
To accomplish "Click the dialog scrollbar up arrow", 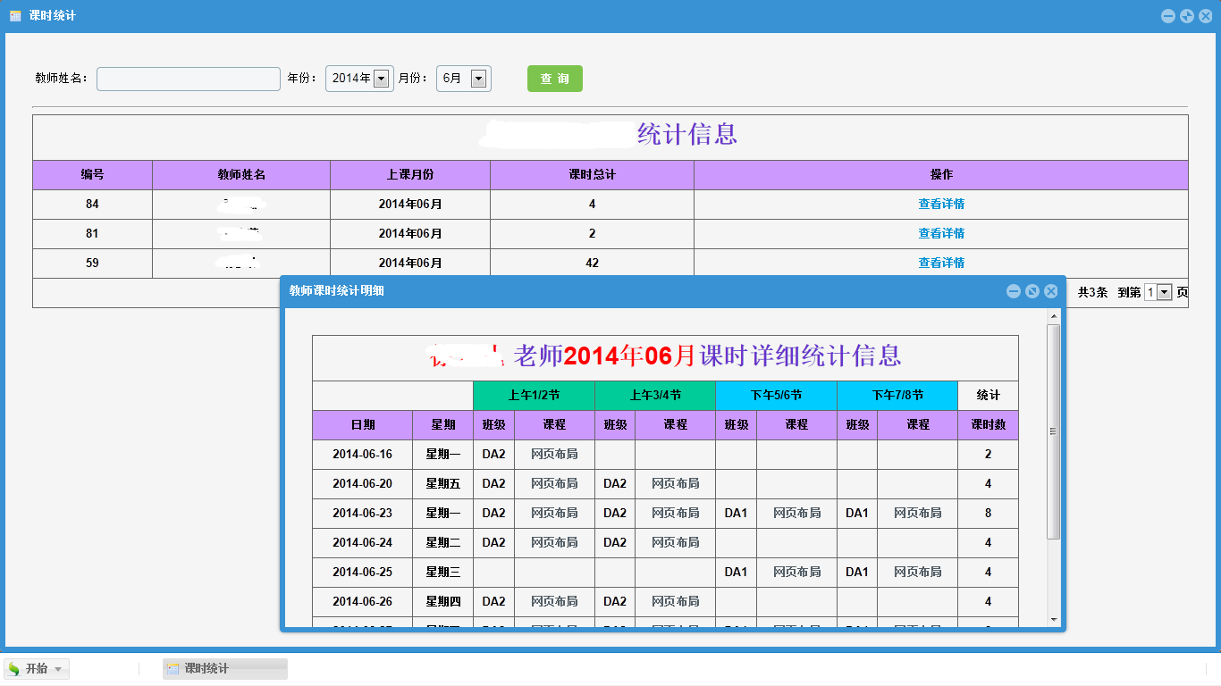I will click(x=1054, y=316).
